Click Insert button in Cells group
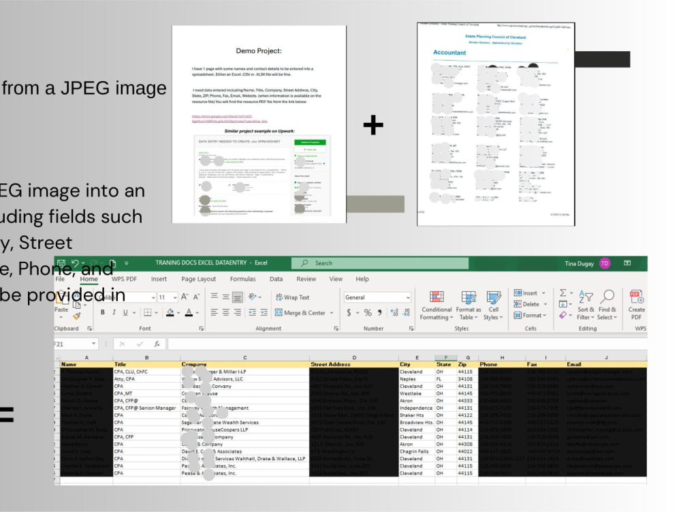 point(529,293)
